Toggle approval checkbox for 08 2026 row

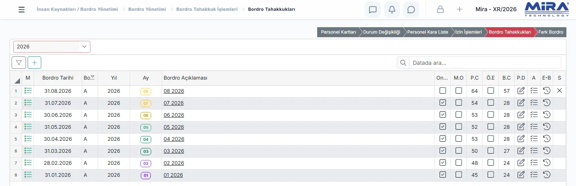coord(442,91)
